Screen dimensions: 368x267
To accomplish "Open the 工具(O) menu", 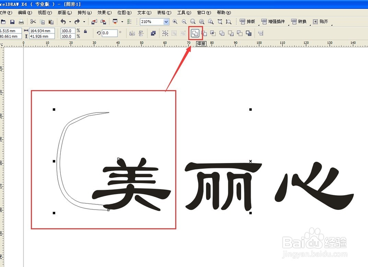I will click(x=184, y=13).
